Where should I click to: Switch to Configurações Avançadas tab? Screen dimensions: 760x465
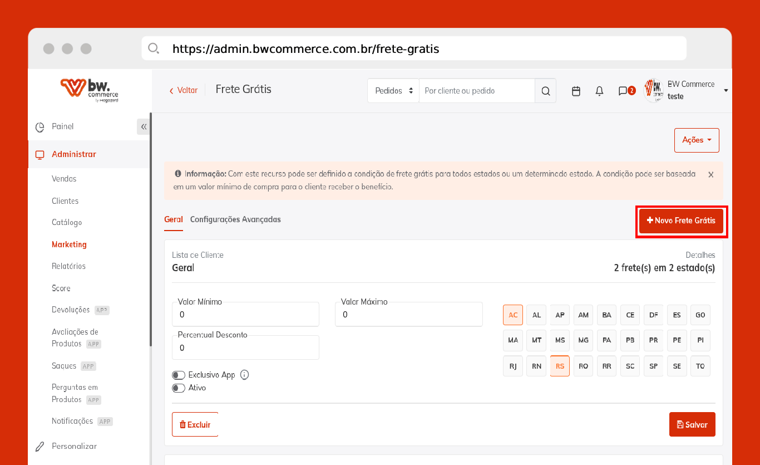pyautogui.click(x=235, y=219)
